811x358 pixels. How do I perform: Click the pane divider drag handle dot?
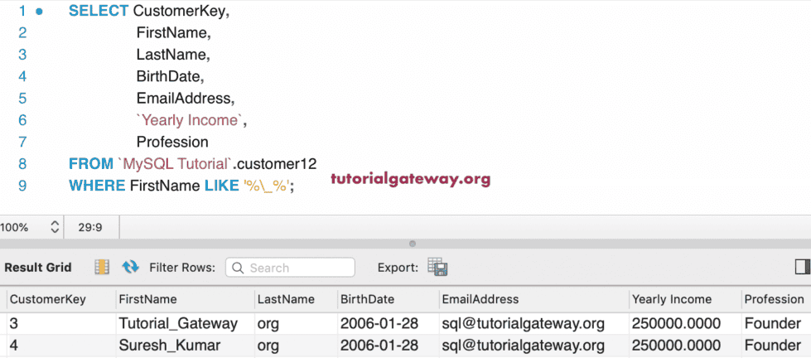coord(413,243)
